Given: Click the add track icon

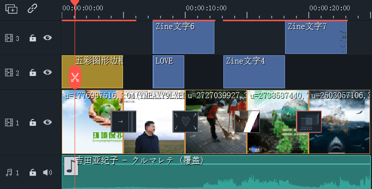Looking at the screenshot, I should (11, 9).
